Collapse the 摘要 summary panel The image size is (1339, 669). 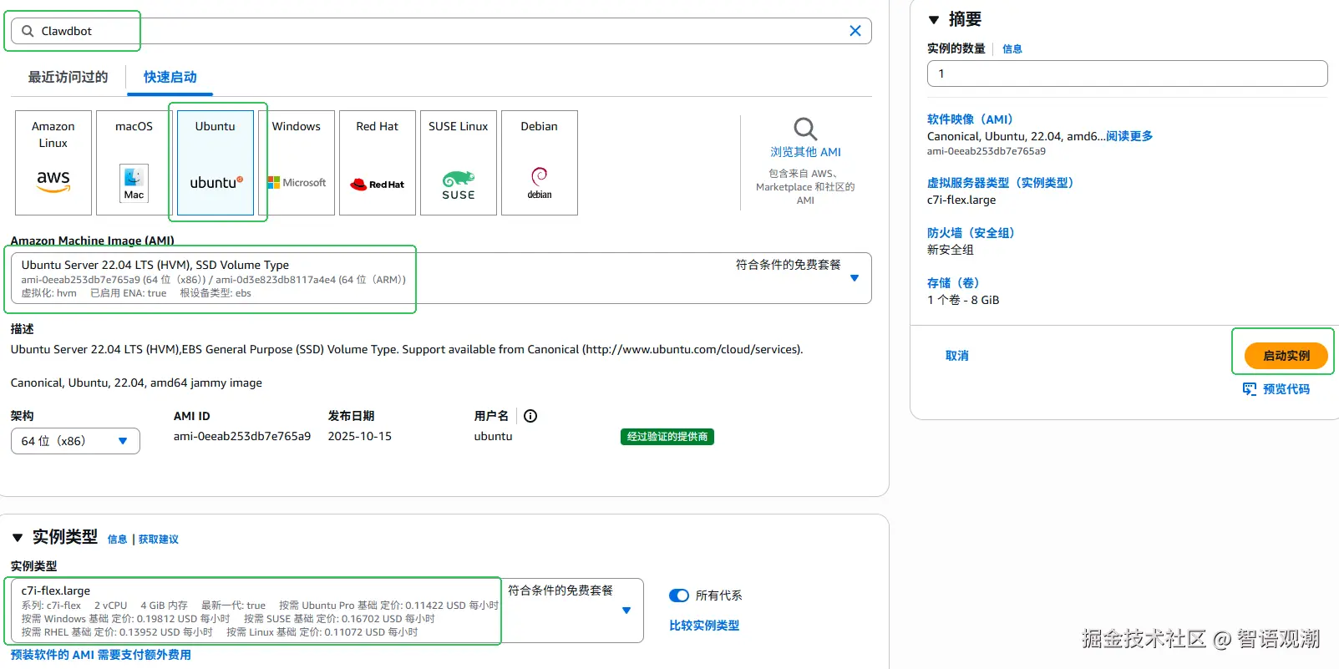[934, 20]
